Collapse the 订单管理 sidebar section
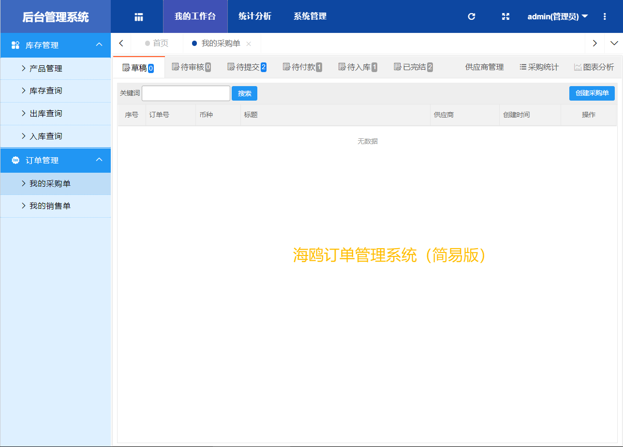This screenshot has width=623, height=447. click(x=99, y=160)
